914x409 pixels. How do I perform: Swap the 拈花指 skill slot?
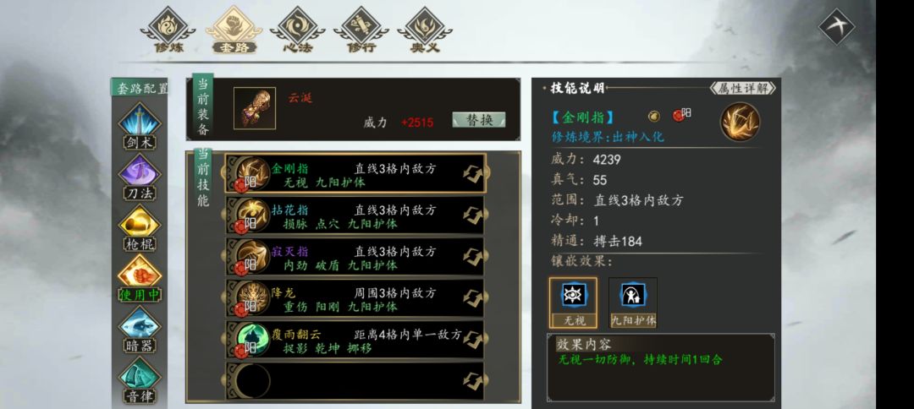(473, 215)
